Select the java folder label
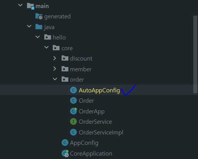The height and width of the screenshot is (159, 198). (x=49, y=27)
